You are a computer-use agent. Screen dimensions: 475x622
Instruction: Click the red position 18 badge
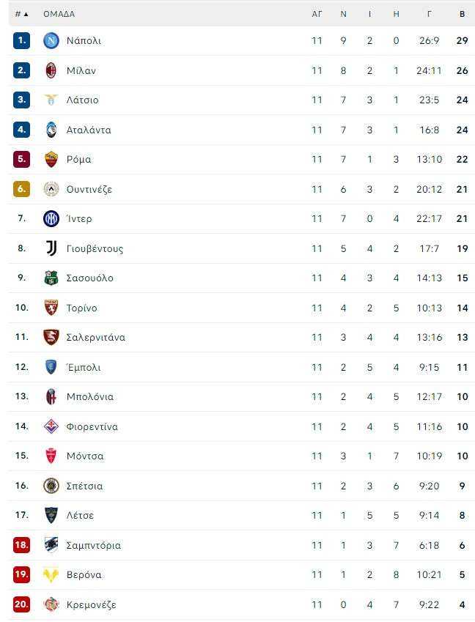click(21, 545)
